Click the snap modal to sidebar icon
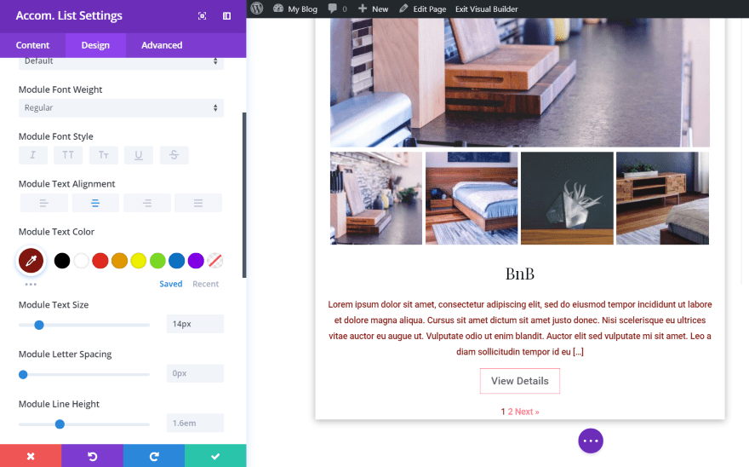 [227, 16]
